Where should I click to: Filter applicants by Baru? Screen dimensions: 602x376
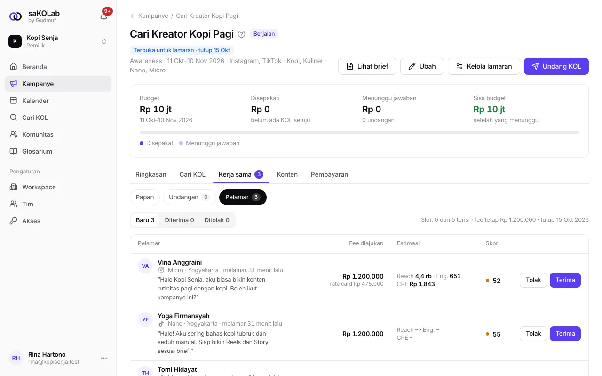coord(145,220)
